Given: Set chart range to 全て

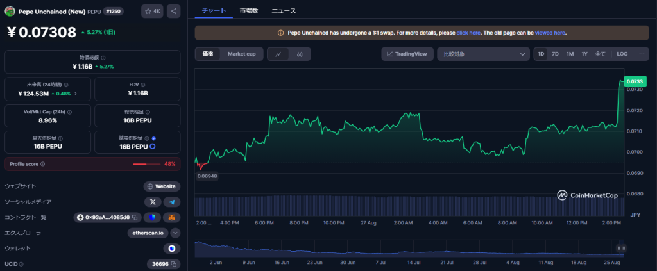Looking at the screenshot, I should [x=600, y=54].
